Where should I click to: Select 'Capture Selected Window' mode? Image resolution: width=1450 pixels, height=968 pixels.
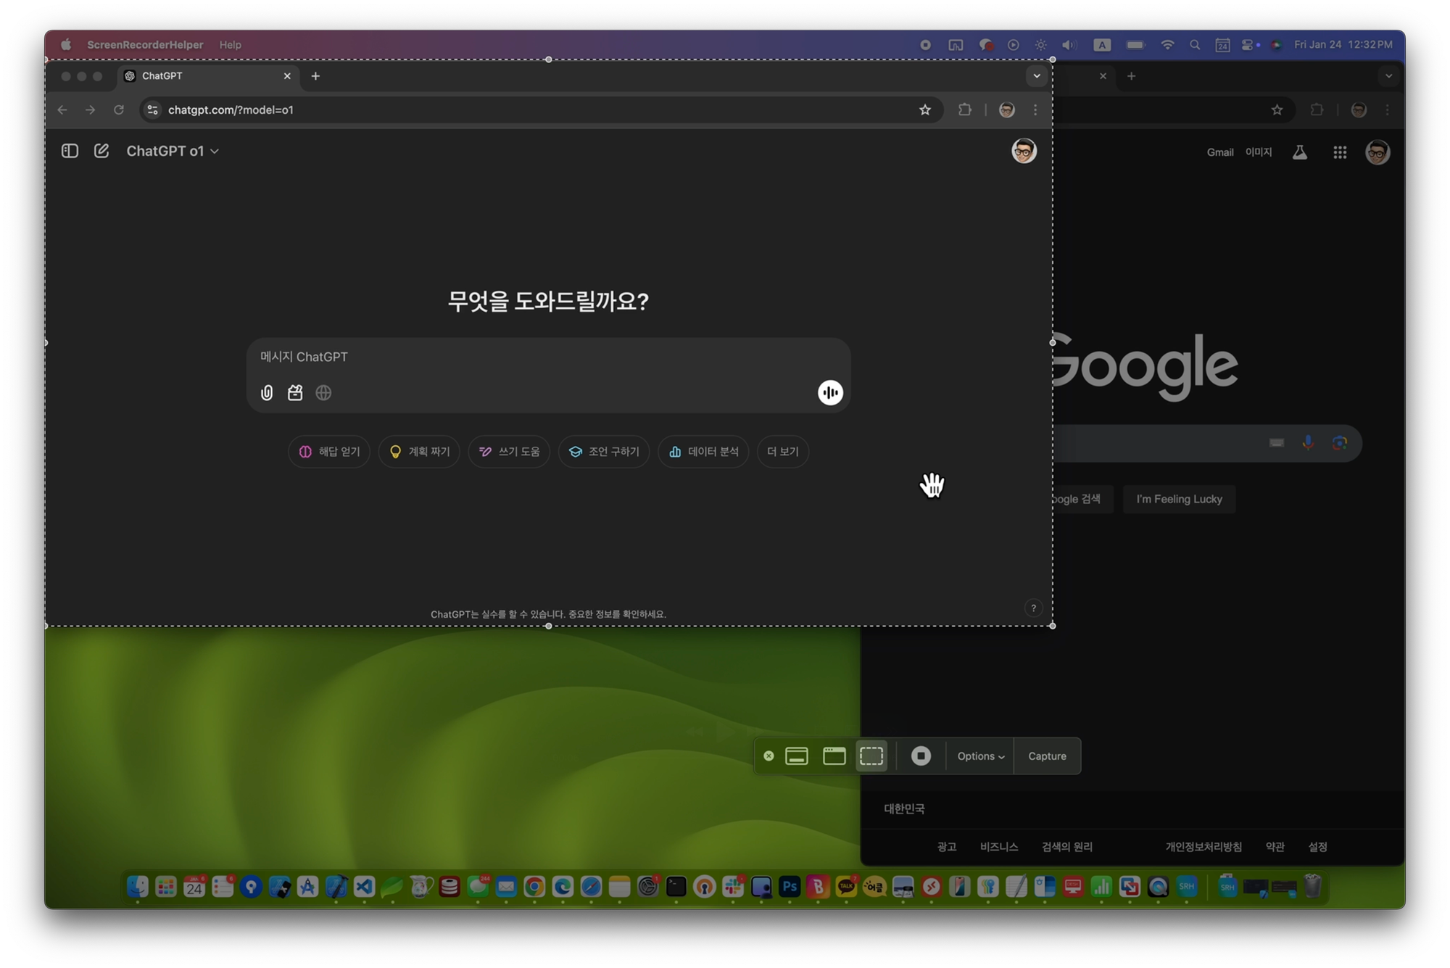pyautogui.click(x=834, y=756)
